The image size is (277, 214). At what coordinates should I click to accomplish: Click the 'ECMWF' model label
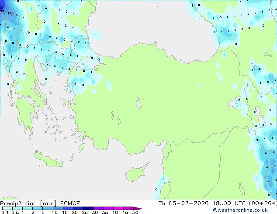click(x=70, y=204)
